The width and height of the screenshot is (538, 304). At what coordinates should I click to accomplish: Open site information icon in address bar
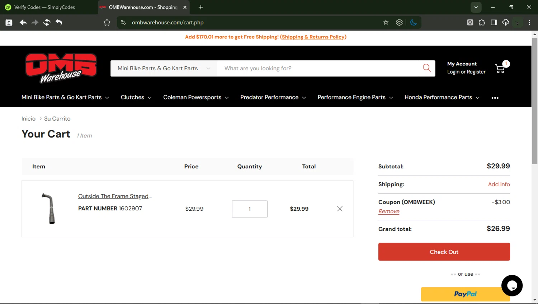pos(123,22)
